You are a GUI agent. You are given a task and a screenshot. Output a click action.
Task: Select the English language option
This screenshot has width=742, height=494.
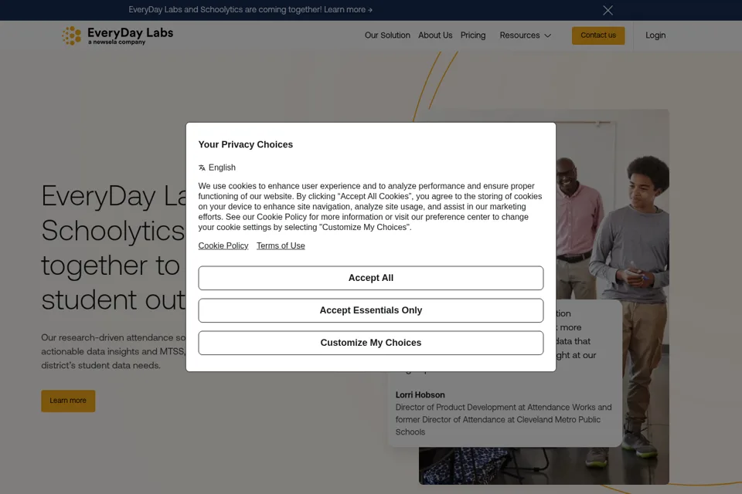(222, 167)
